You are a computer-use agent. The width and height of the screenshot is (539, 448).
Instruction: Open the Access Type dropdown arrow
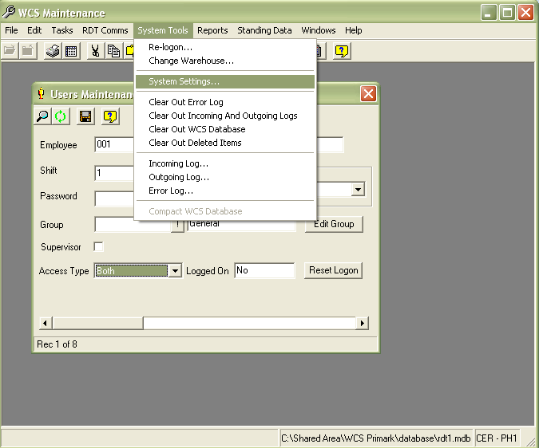tap(175, 271)
